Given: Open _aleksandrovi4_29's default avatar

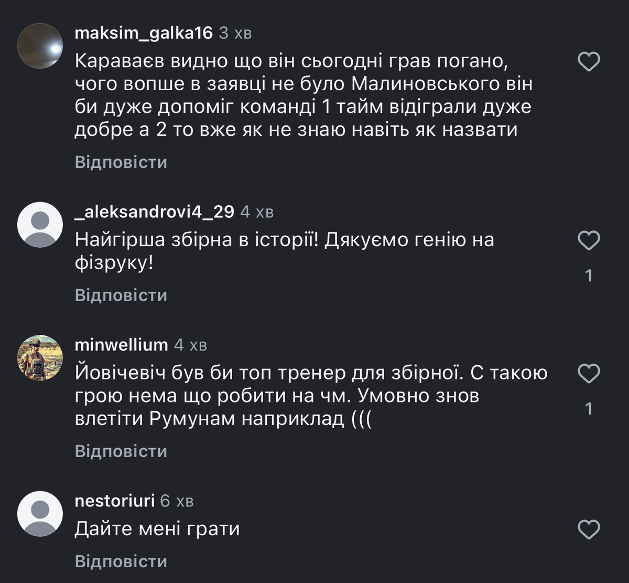Looking at the screenshot, I should tap(40, 225).
